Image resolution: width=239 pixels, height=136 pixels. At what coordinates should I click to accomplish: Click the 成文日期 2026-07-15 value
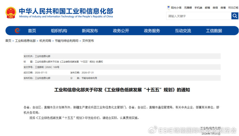(41, 73)
